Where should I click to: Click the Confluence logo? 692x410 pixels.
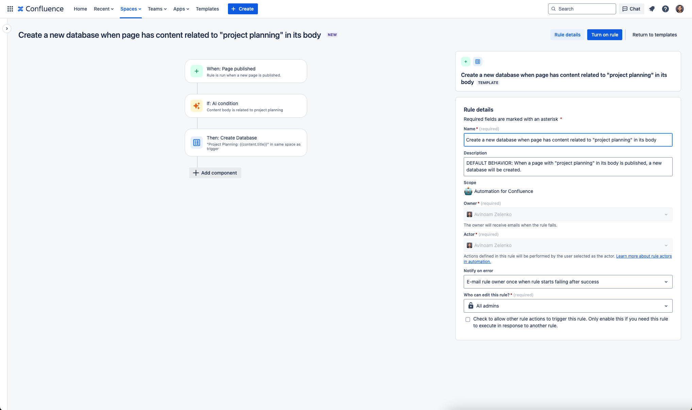[40, 9]
